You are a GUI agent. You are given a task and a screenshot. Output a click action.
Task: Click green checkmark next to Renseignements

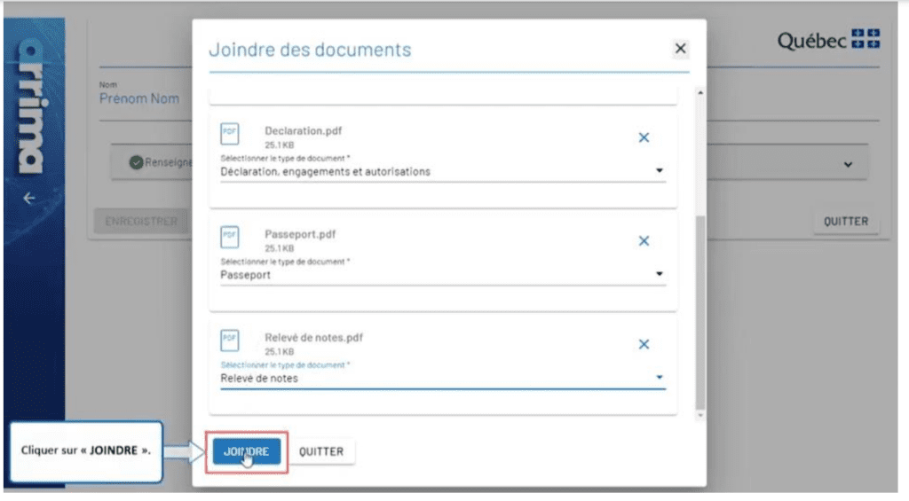pyautogui.click(x=136, y=163)
